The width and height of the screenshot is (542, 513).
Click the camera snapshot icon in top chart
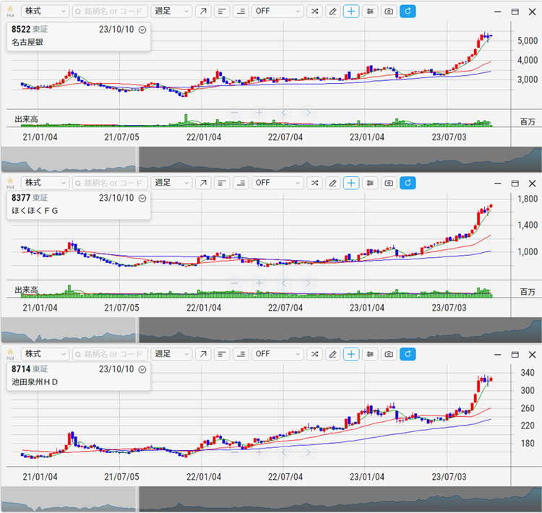[x=389, y=12]
